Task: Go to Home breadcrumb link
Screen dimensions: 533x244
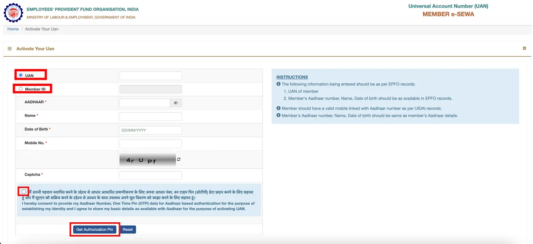Action: coord(13,29)
